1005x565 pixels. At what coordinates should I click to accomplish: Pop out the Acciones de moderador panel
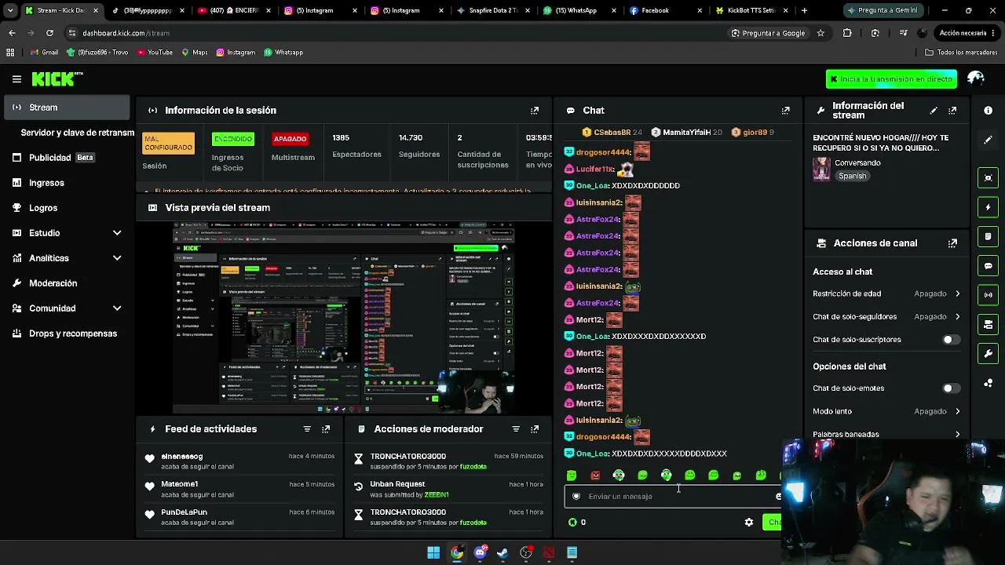click(x=535, y=429)
